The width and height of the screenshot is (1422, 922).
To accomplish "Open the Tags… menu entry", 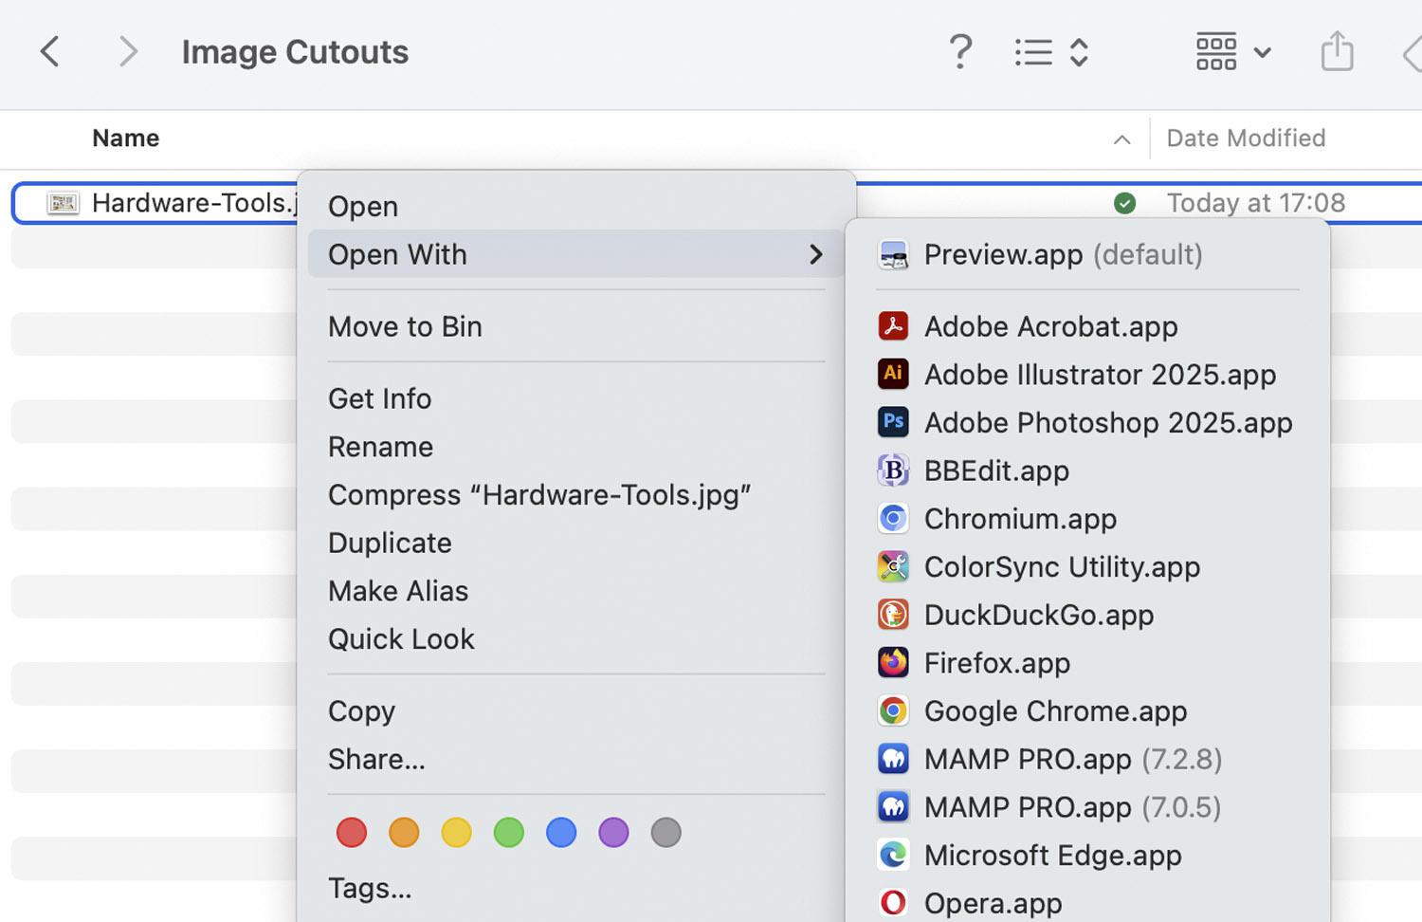I will (x=370, y=888).
